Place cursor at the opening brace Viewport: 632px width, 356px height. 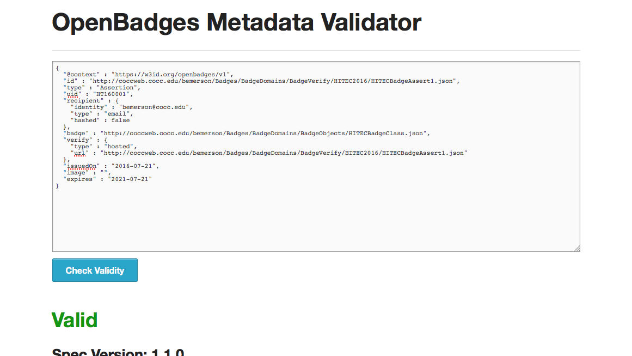click(57, 68)
